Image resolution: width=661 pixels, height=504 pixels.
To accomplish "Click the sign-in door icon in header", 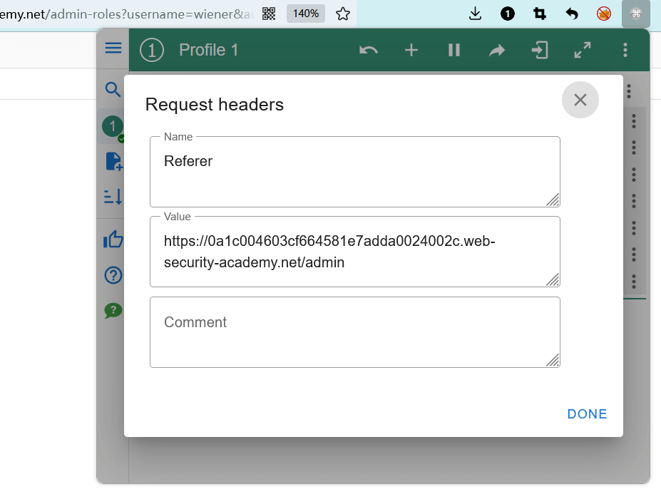I will tap(540, 50).
